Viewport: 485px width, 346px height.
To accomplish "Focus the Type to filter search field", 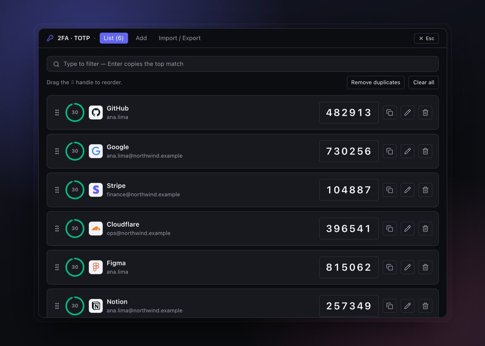I will [242, 64].
